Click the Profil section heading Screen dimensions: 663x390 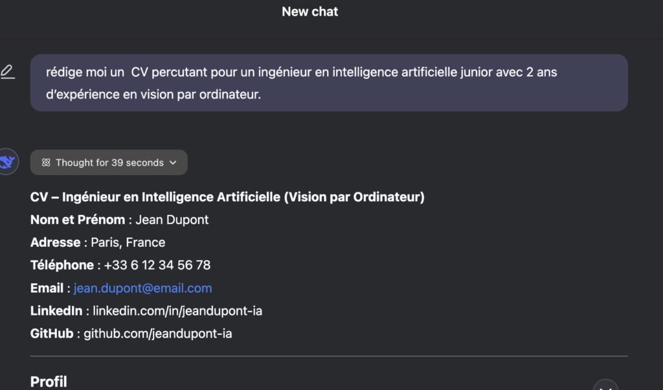49,382
